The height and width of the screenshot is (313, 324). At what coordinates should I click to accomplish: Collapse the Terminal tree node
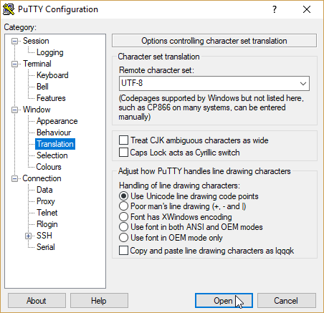click(15, 64)
